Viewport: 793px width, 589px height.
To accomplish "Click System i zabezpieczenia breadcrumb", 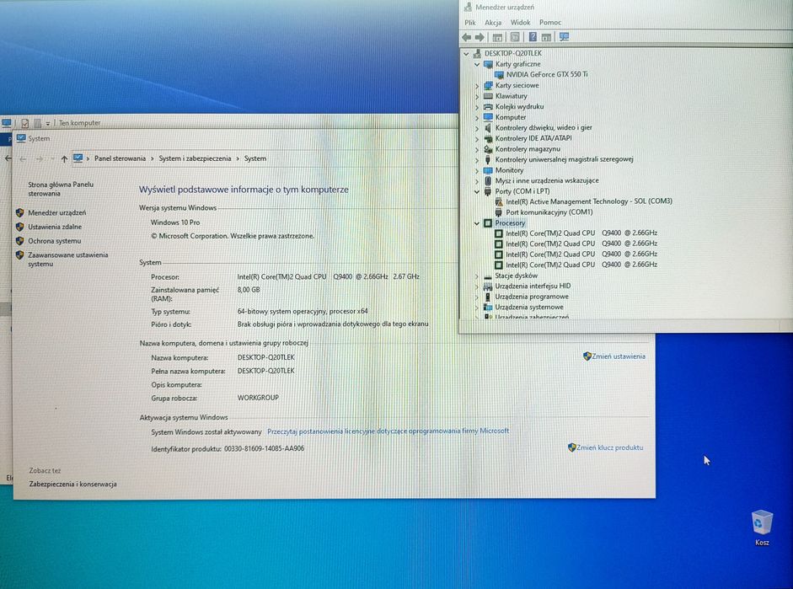I will 195,158.
